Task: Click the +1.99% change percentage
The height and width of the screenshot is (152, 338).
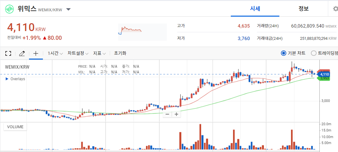Action: click(32, 38)
